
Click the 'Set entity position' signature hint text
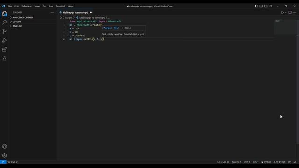(123, 34)
